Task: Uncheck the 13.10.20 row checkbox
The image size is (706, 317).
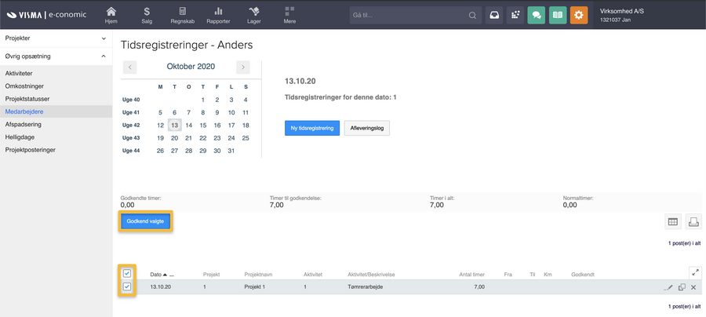Action: [127, 287]
